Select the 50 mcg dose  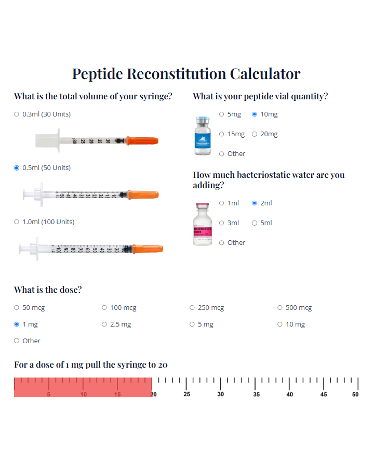coord(17,308)
